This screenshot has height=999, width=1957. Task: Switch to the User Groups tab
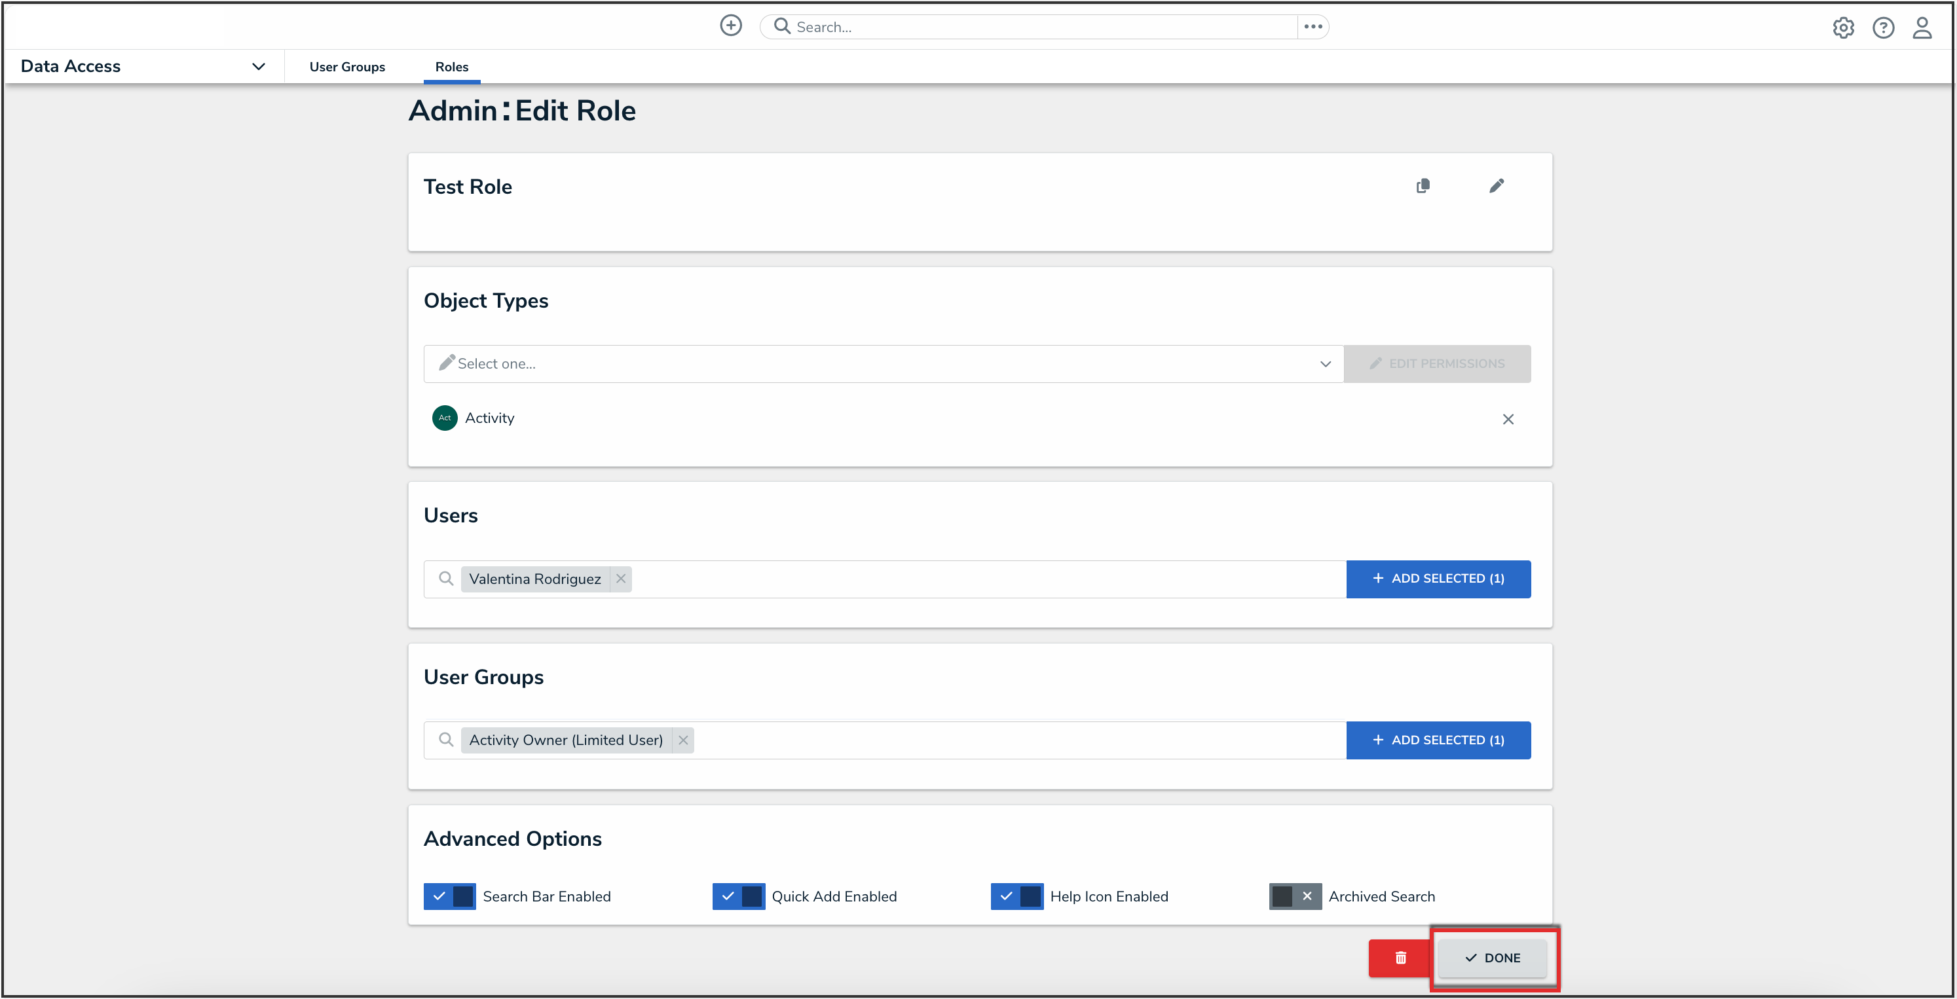point(347,67)
